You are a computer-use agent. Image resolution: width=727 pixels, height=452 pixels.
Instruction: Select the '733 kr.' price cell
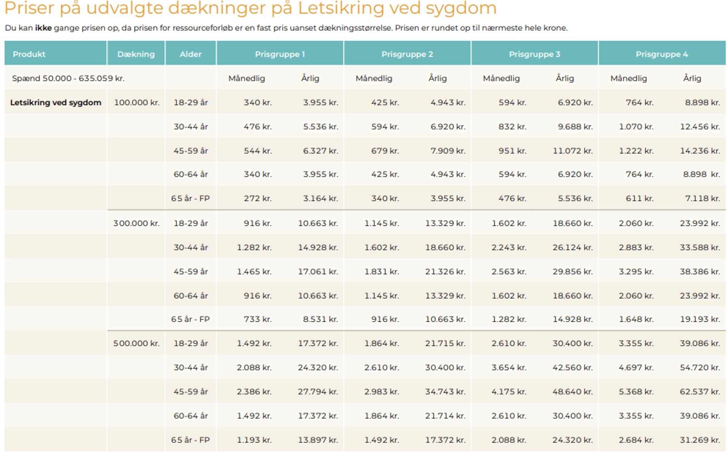[257, 319]
